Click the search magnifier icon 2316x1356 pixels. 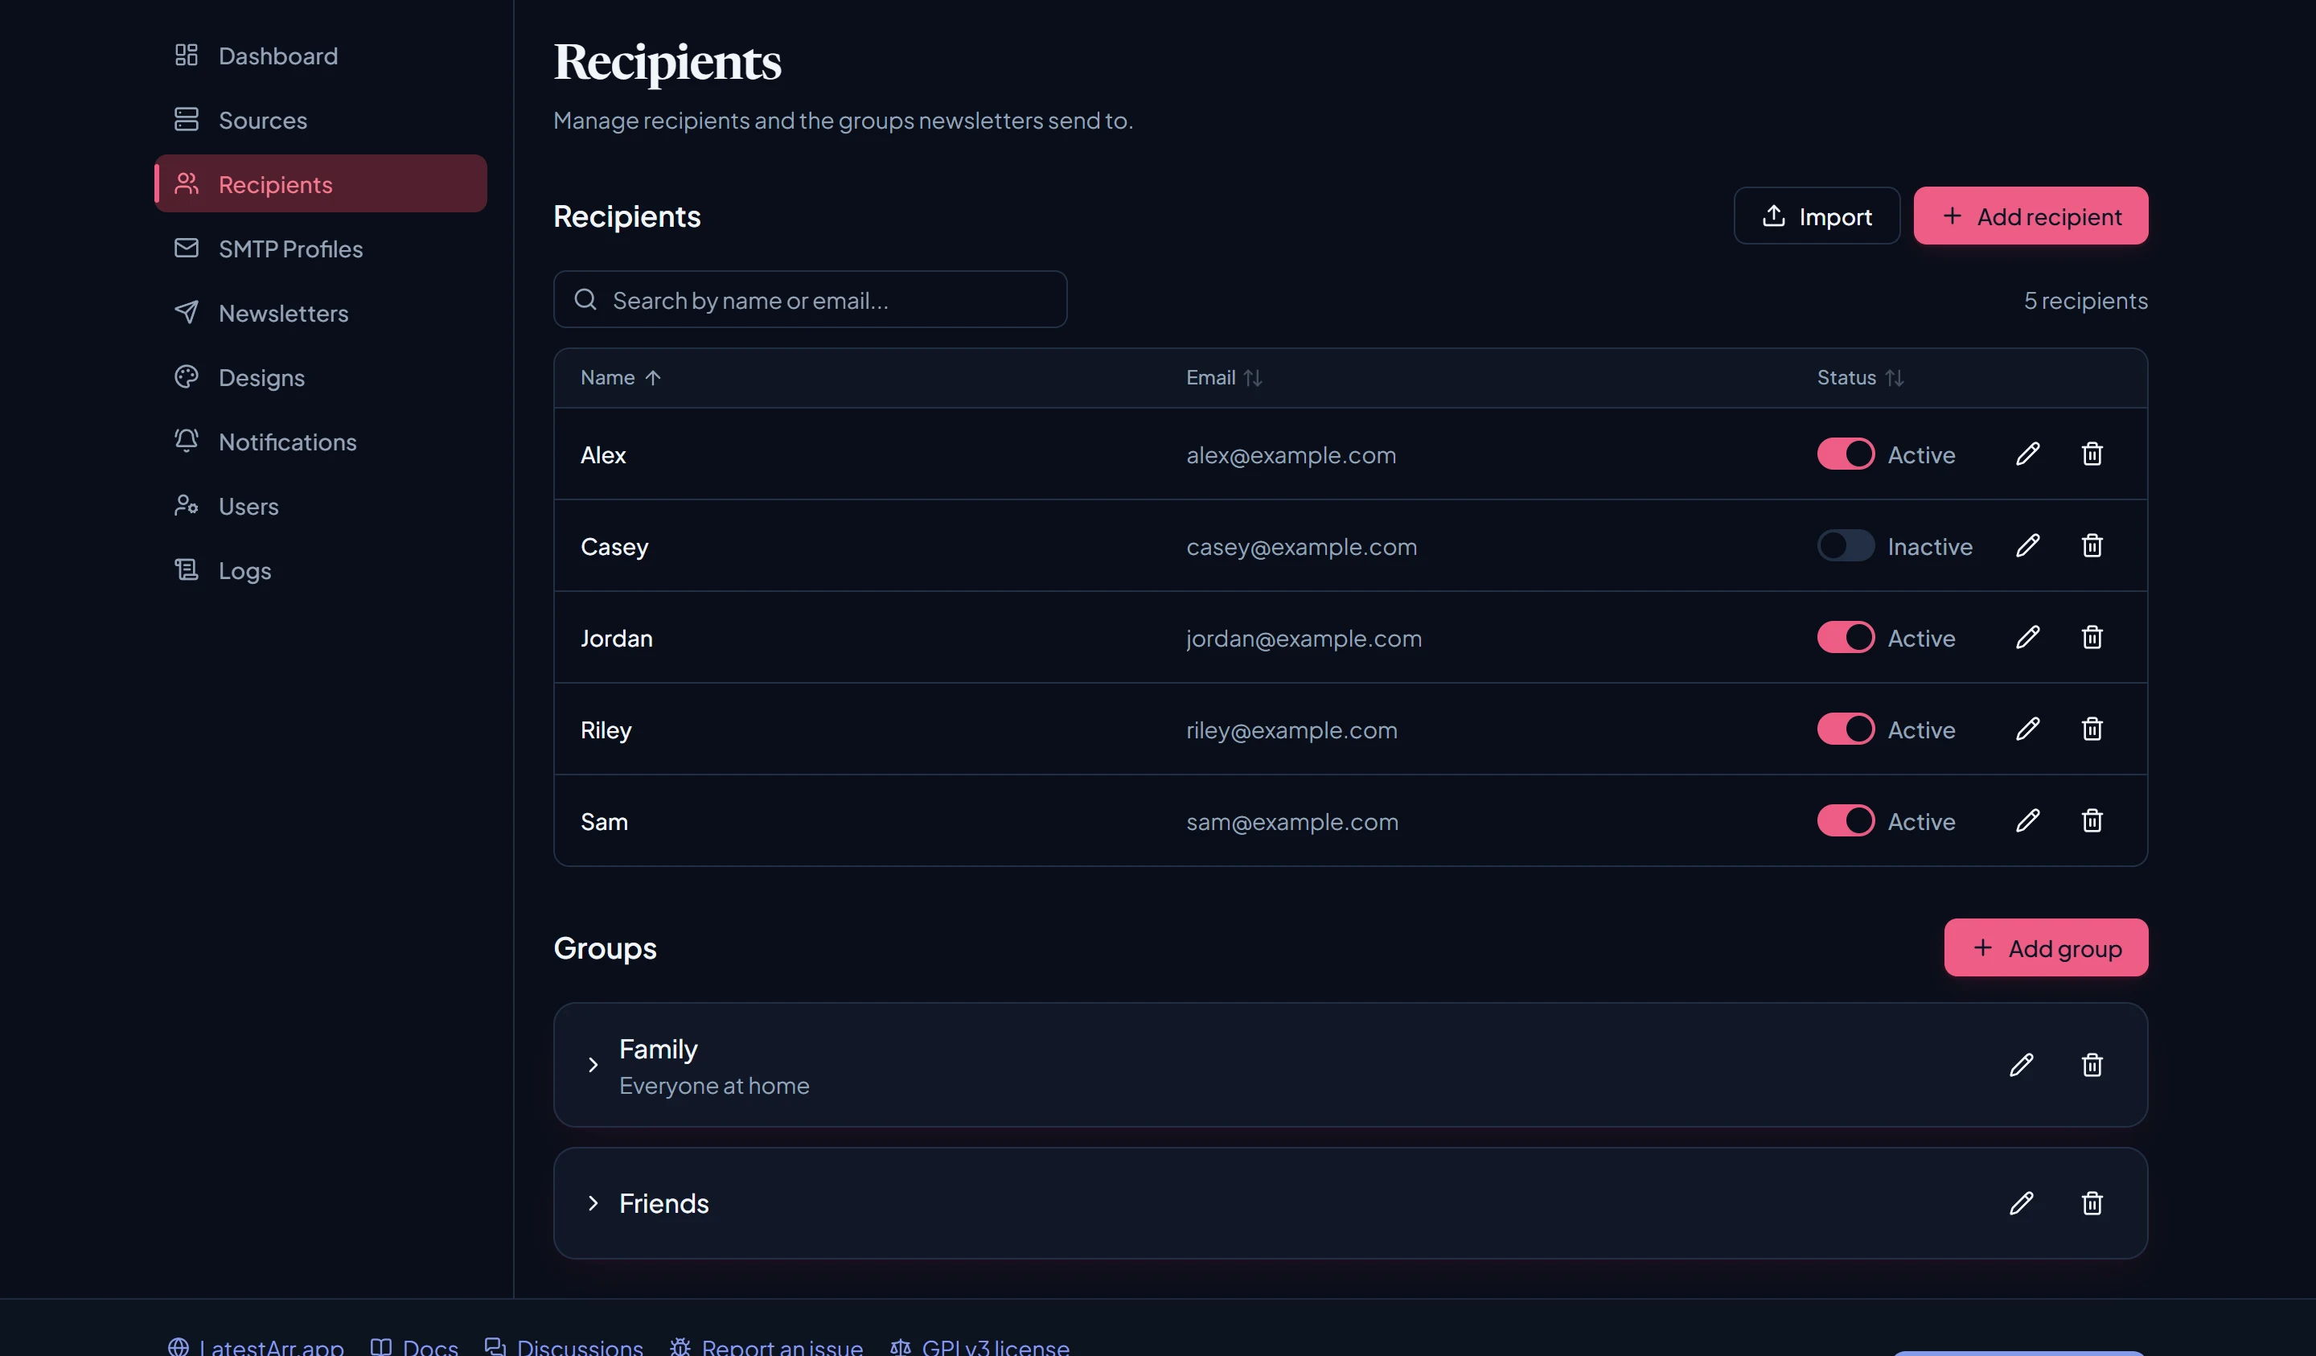click(x=585, y=300)
